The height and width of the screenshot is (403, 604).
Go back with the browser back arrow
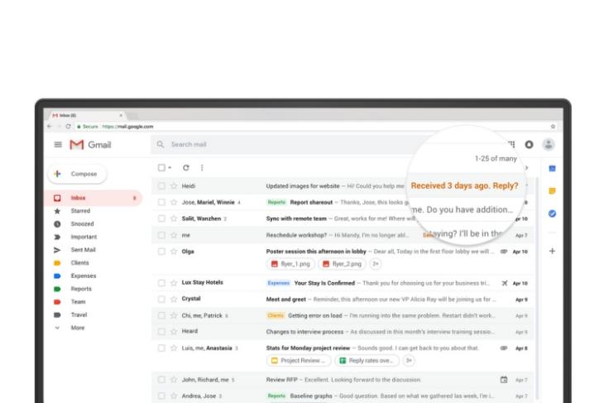(x=50, y=127)
